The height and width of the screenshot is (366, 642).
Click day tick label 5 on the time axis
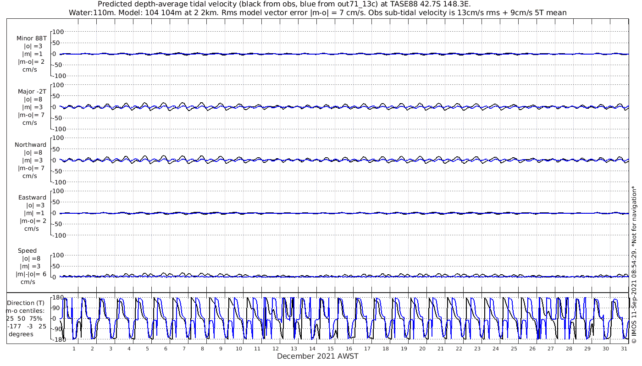pos(147,349)
